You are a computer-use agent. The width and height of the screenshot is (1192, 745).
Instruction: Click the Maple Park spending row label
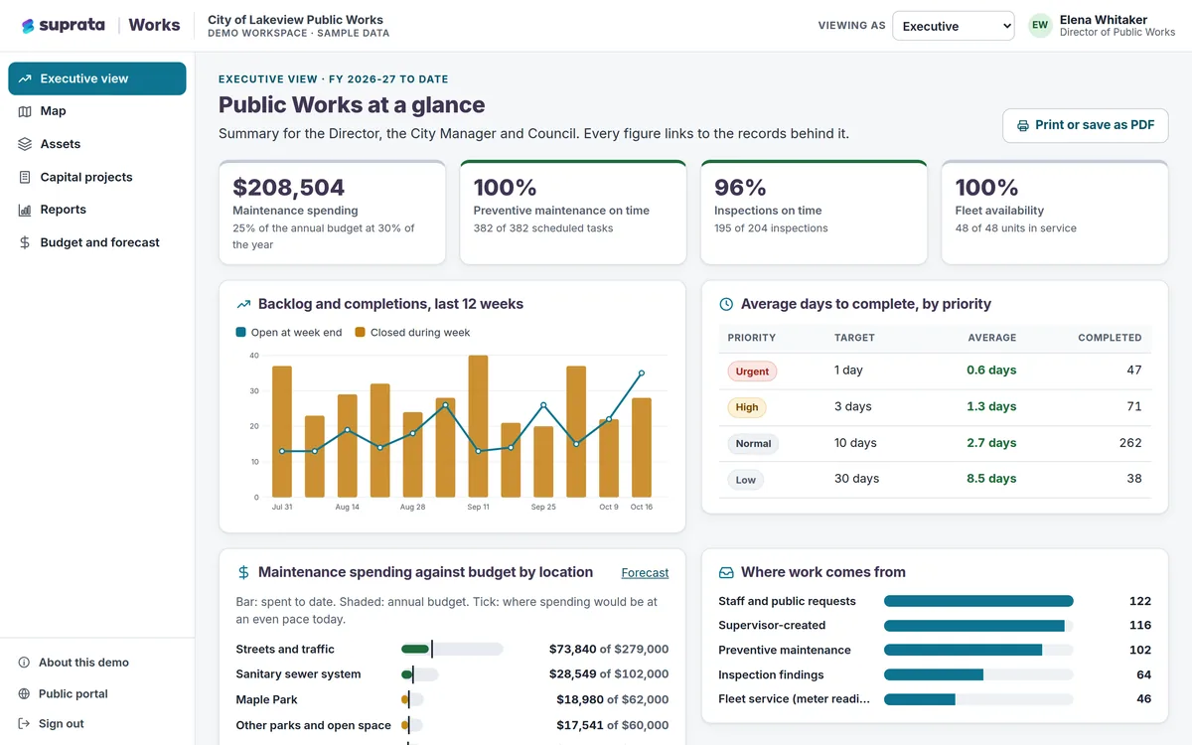pos(266,700)
